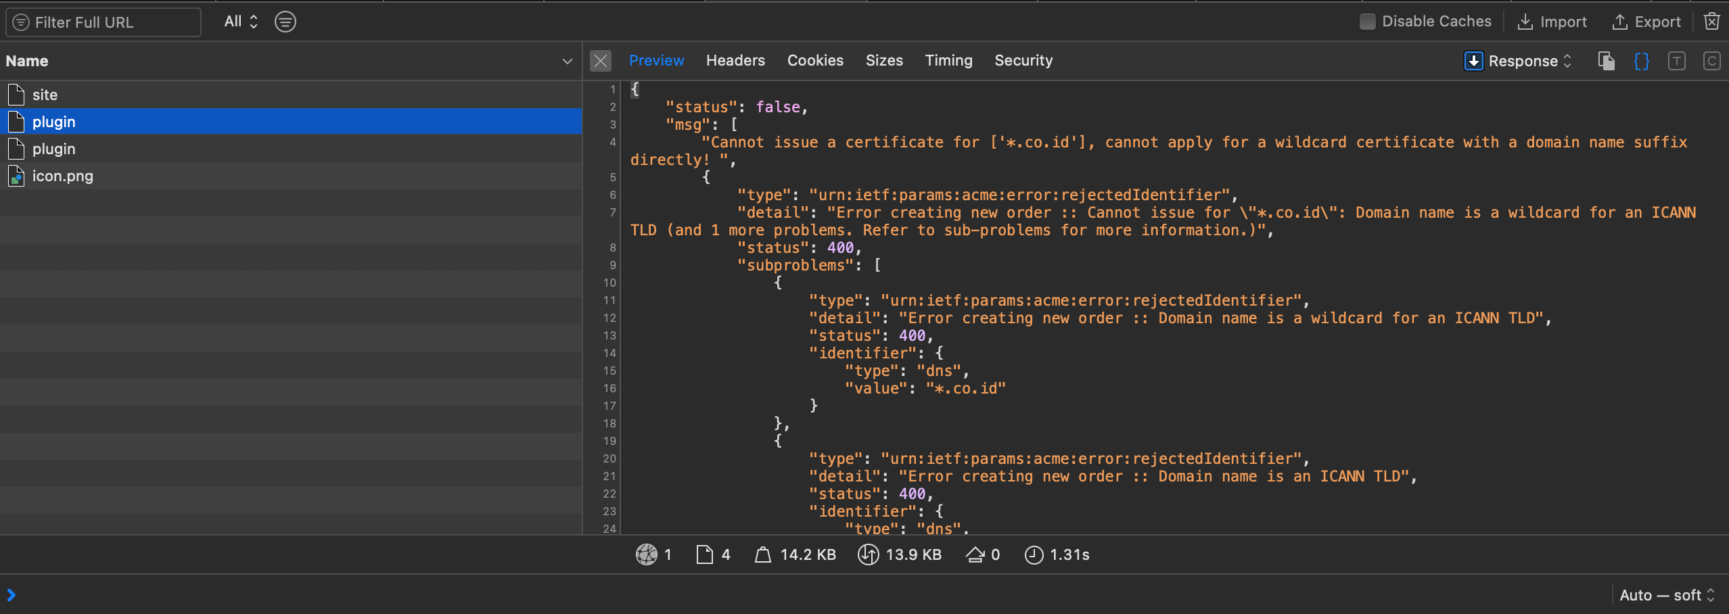Select the site request in list
This screenshot has height=614, width=1729.
[x=45, y=95]
